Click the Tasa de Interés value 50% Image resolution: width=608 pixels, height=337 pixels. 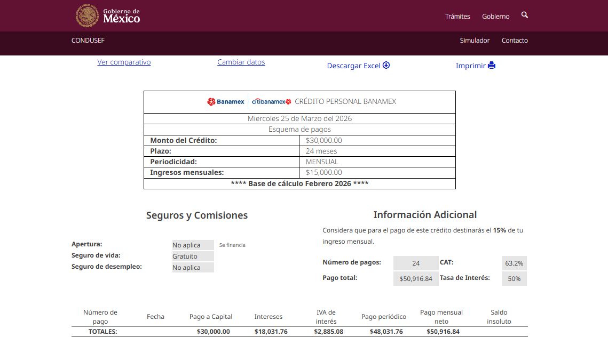pos(514,278)
